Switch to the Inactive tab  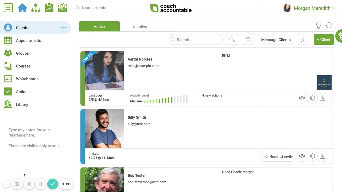[x=140, y=27]
